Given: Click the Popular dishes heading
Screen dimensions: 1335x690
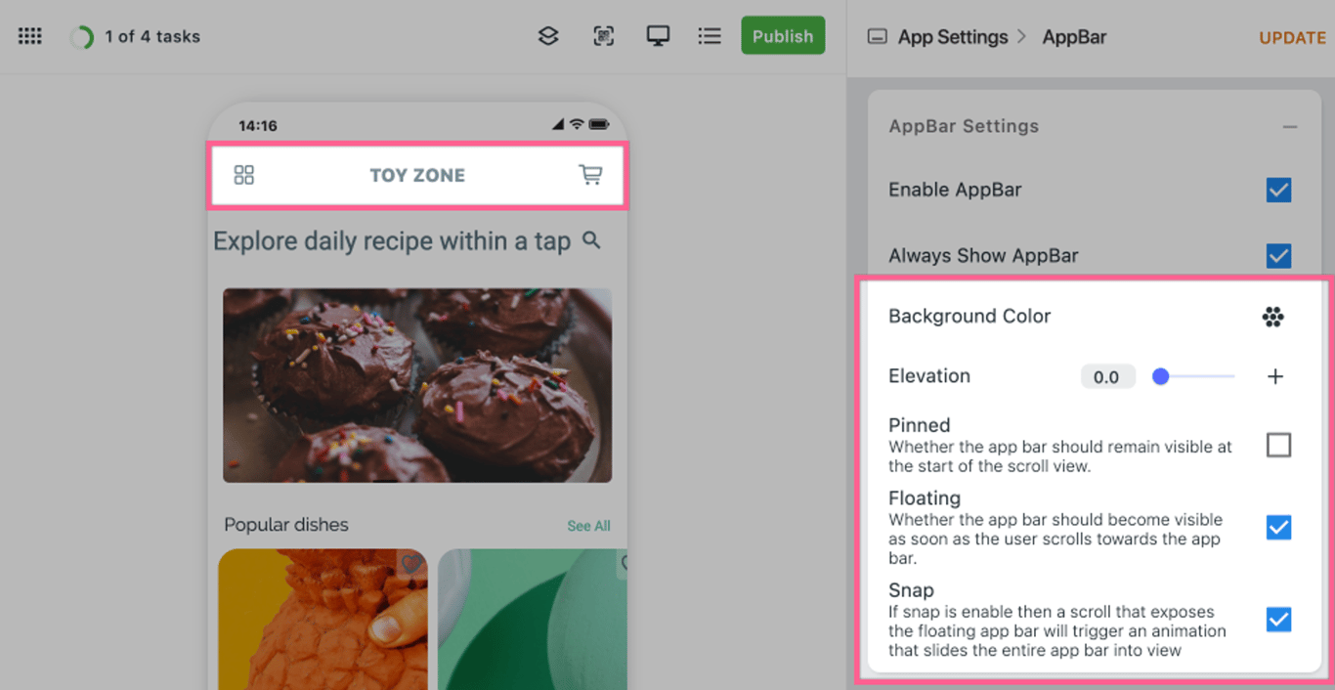Looking at the screenshot, I should click(286, 525).
